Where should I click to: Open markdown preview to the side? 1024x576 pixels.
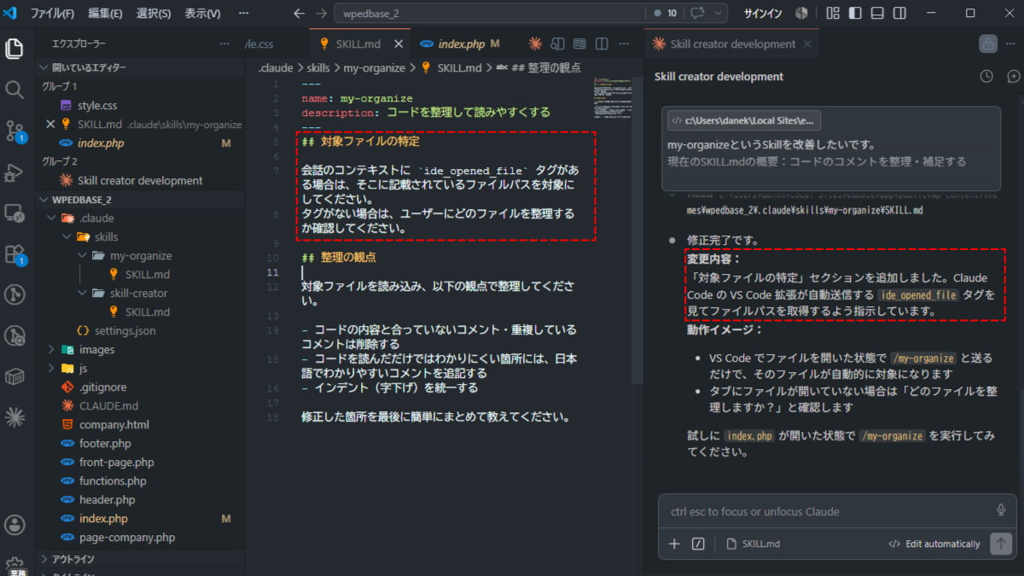pyautogui.click(x=557, y=44)
